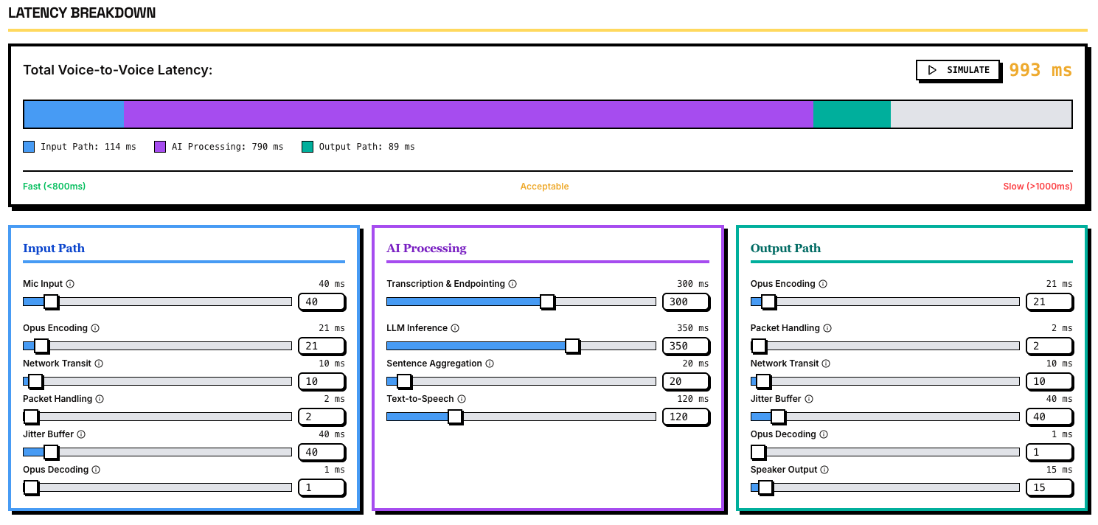
Task: Focus the Input Path Packet Handling value field
Action: tap(322, 417)
